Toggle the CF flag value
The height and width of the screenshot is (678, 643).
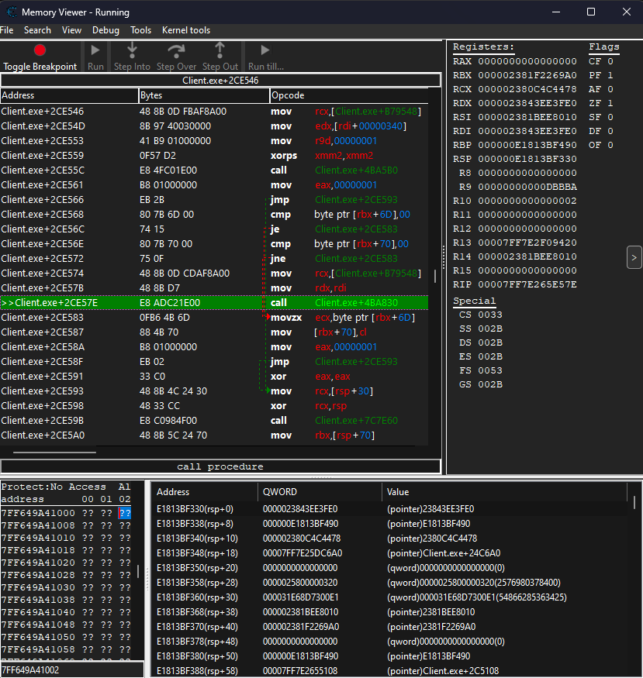(x=610, y=61)
